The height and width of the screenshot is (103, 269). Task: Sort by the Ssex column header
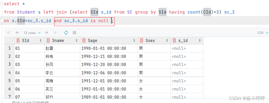tap(154, 41)
